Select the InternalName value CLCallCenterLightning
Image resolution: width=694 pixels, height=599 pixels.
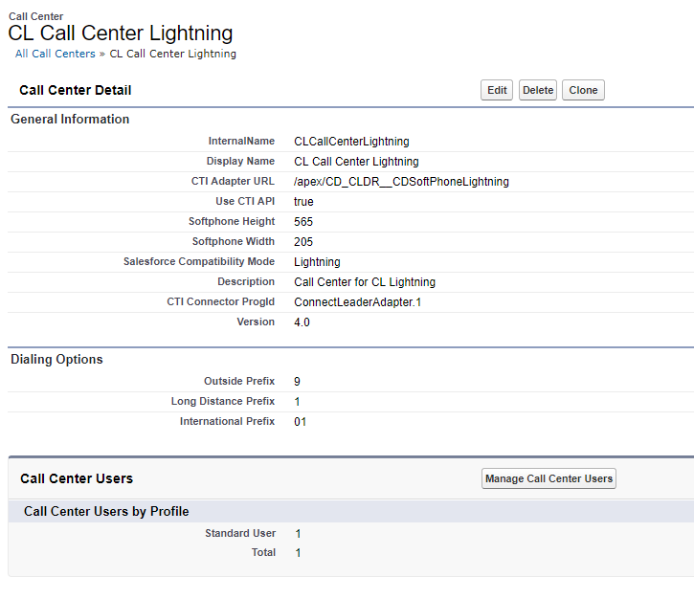[x=351, y=142]
